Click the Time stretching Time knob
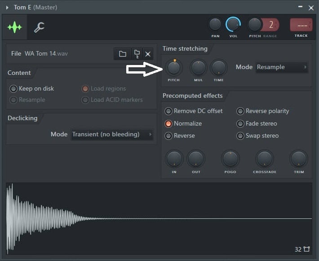Screen dimensions: 319x261 (x=218, y=68)
